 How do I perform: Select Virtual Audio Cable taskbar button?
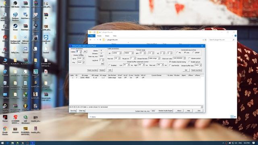coord(32,143)
